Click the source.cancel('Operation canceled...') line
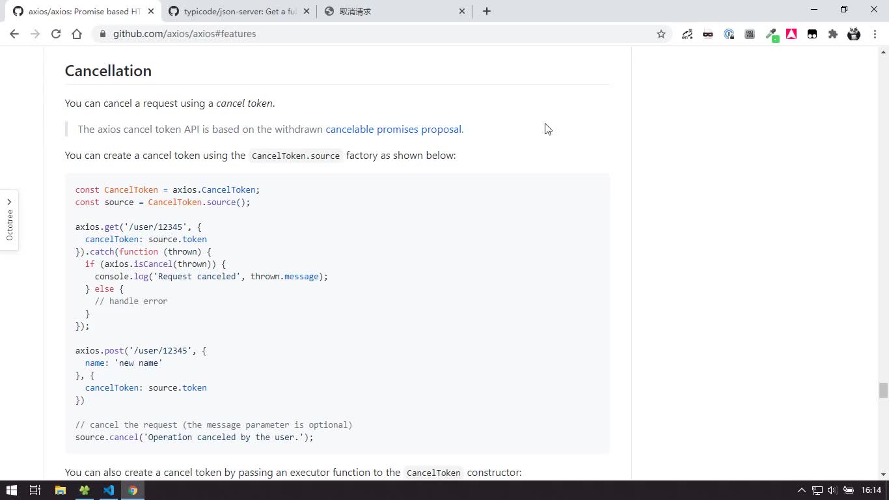Screen dimensions: 889x500 click(195, 437)
